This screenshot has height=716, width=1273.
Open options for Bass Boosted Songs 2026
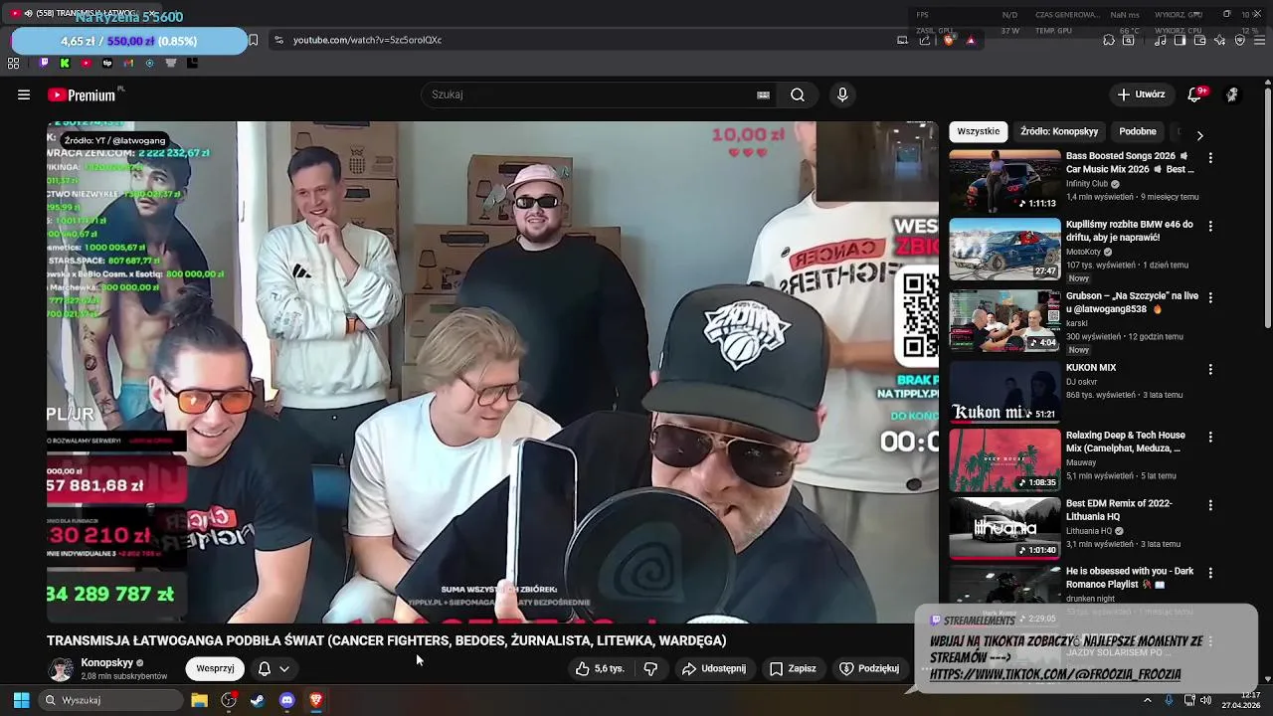[x=1210, y=158]
